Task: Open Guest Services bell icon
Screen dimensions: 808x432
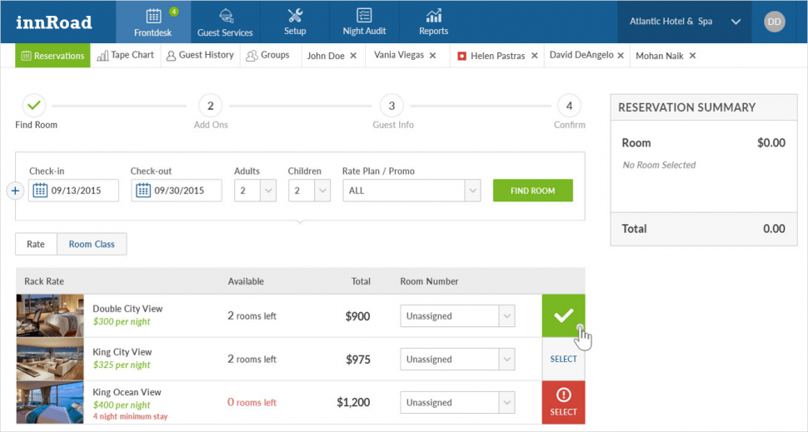Action: pos(225,17)
